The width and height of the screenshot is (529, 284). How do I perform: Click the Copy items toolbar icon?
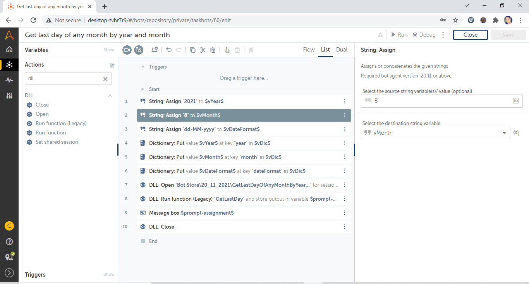point(192,50)
